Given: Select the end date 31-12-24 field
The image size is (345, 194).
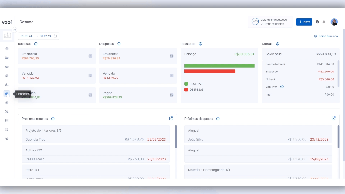Looking at the screenshot, I should point(46,36).
